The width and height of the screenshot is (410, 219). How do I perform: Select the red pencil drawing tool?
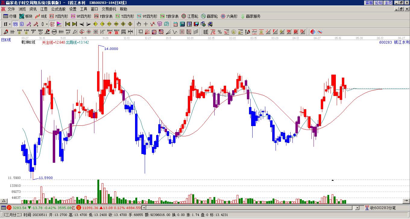click(x=6, y=32)
